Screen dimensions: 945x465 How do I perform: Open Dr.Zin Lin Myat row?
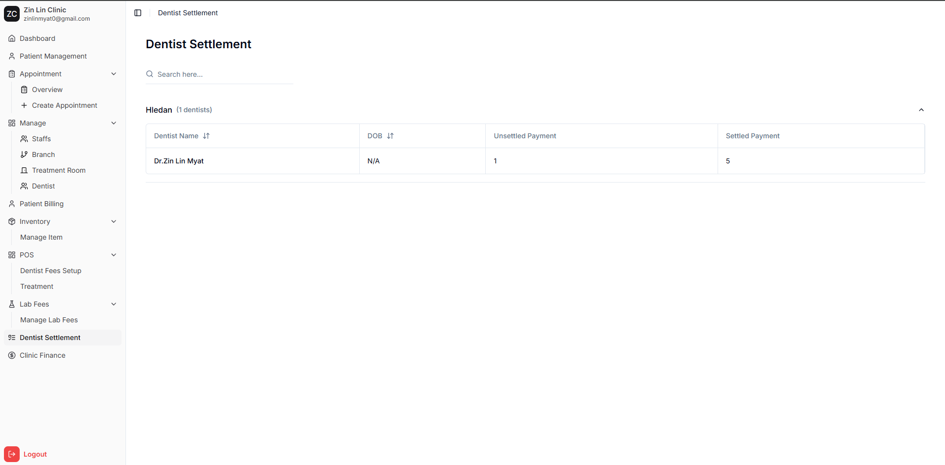coord(179,161)
